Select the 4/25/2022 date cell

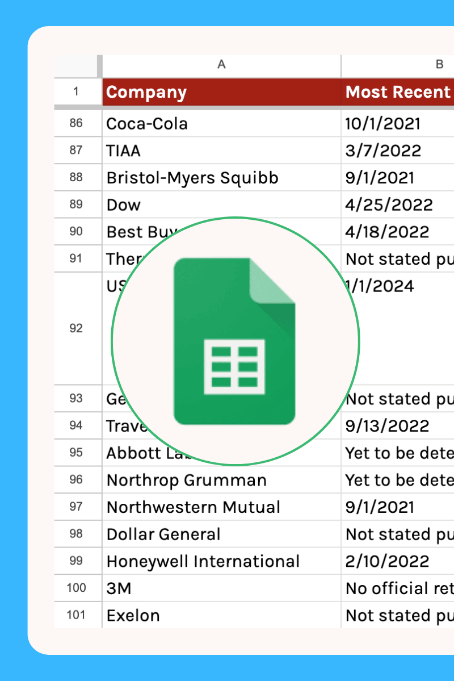398,204
